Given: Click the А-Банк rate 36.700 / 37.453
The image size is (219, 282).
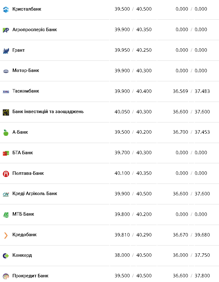Looking at the screenshot, I should click(191, 132).
